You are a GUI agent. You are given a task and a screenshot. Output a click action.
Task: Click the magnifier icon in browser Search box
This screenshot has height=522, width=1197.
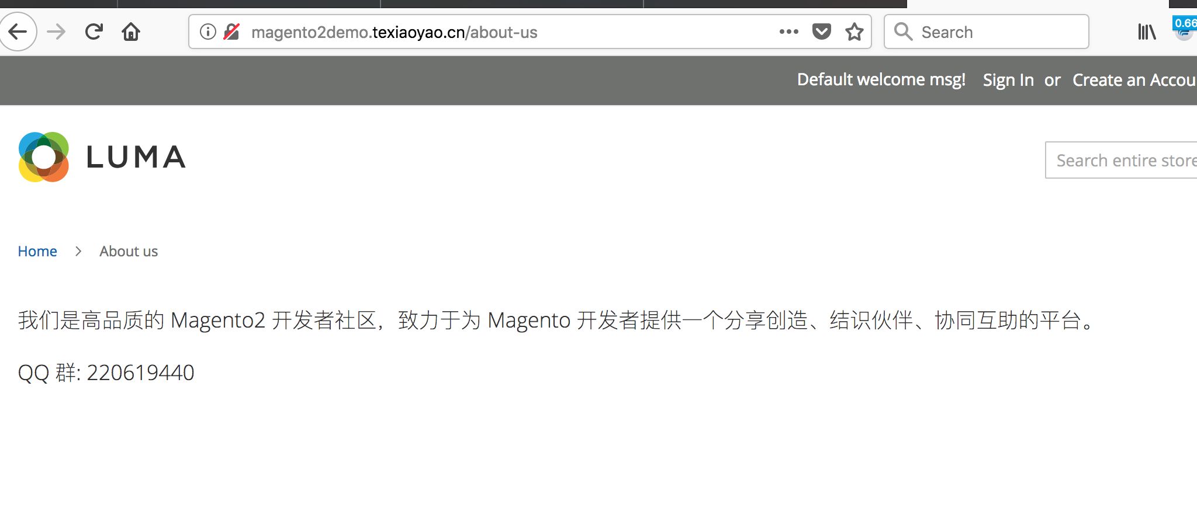pyautogui.click(x=903, y=32)
